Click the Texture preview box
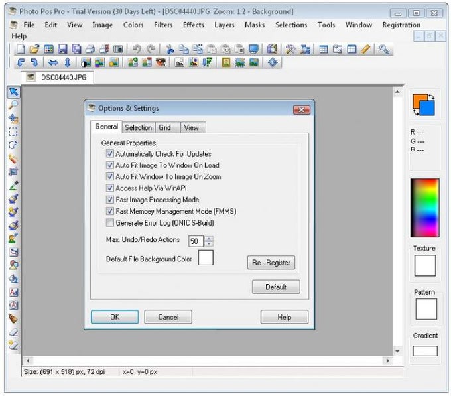This screenshot has height=396, width=451. tap(425, 265)
